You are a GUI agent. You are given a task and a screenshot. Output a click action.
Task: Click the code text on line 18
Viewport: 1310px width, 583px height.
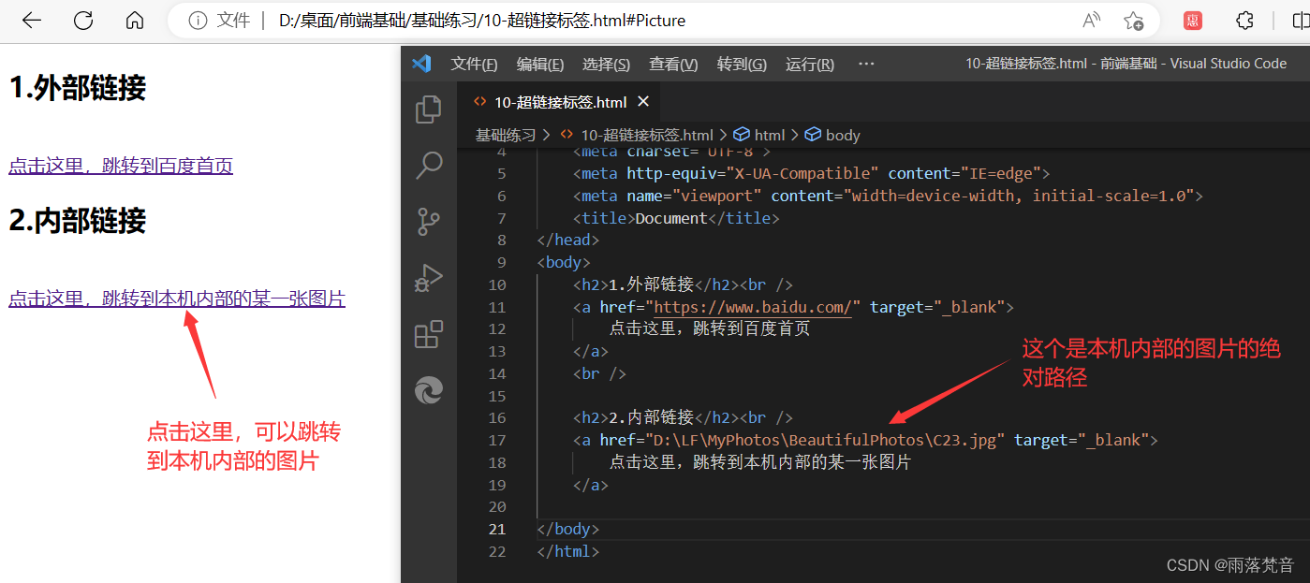pos(760,462)
